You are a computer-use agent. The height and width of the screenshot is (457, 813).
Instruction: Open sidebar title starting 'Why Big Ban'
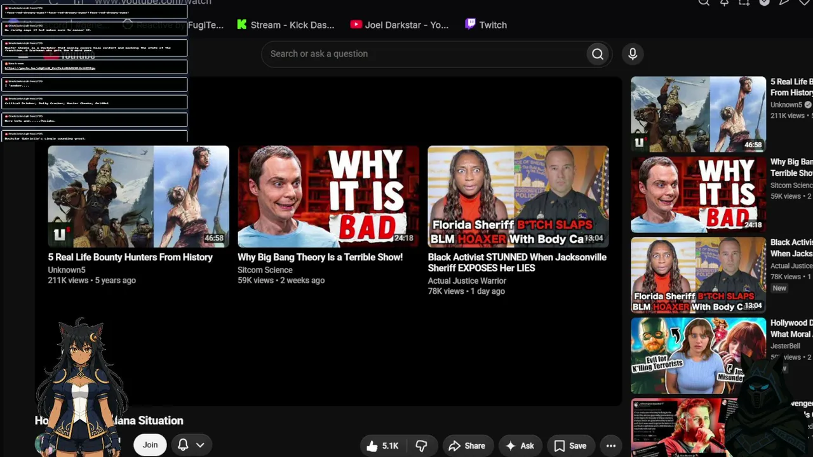pyautogui.click(x=791, y=168)
